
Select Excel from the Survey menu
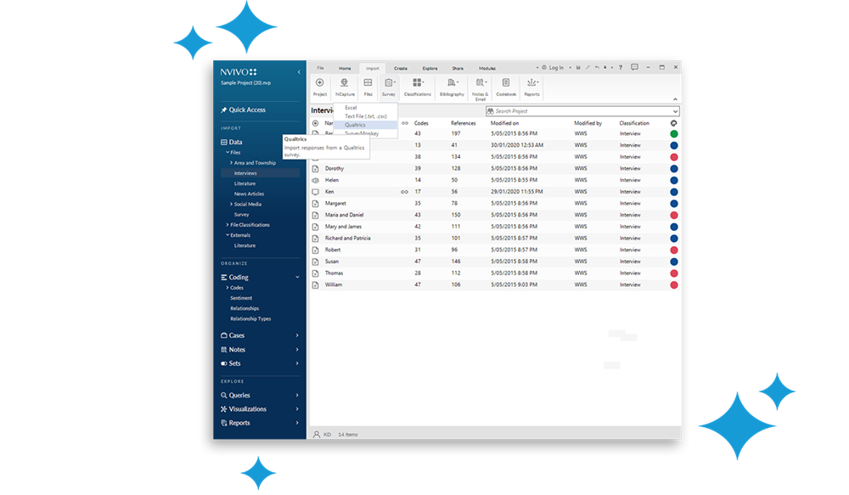pyautogui.click(x=365, y=108)
